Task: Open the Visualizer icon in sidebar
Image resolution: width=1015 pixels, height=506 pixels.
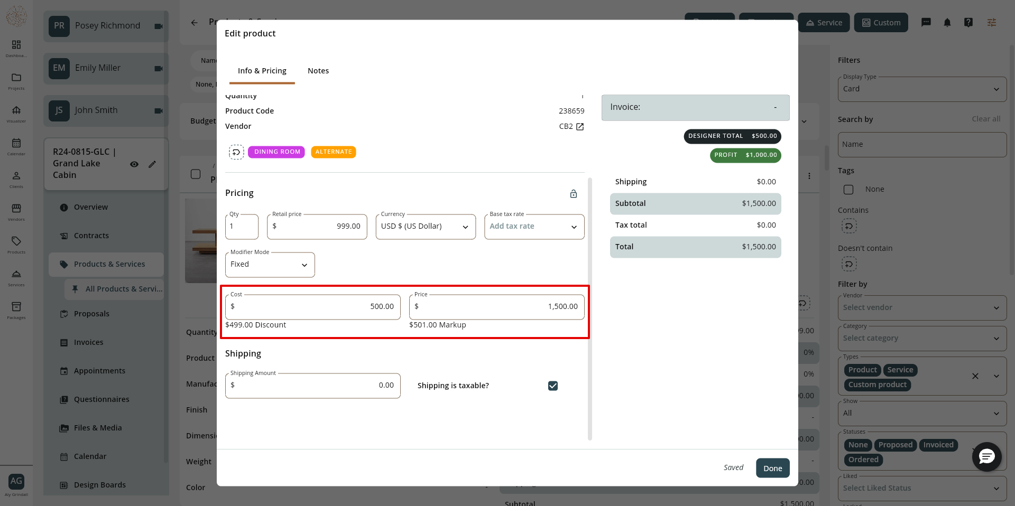Action: coord(16,110)
